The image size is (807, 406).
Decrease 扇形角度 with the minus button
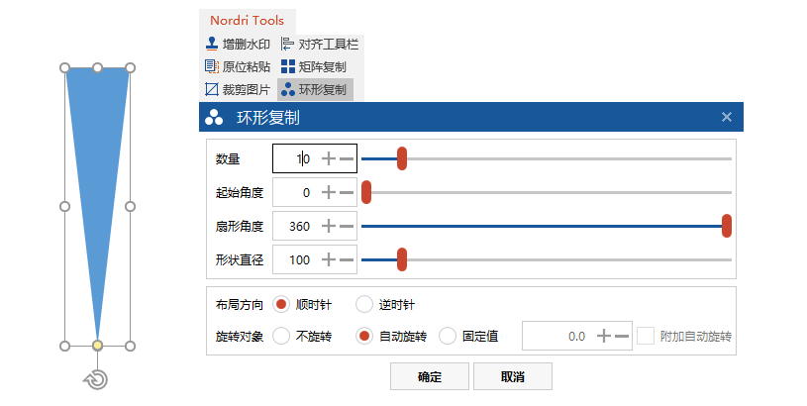point(347,226)
